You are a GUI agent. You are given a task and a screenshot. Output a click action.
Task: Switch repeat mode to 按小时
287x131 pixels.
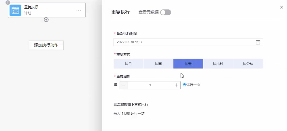click(x=218, y=64)
